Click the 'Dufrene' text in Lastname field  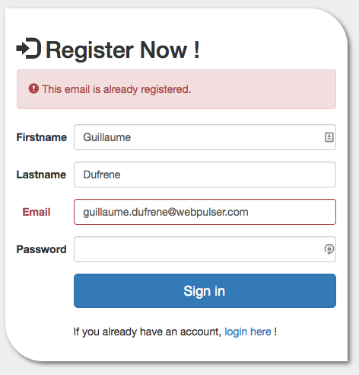102,175
